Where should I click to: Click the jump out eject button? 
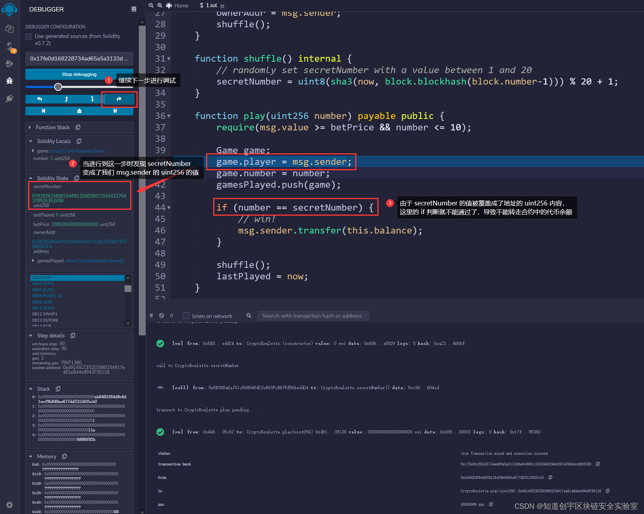point(79,111)
